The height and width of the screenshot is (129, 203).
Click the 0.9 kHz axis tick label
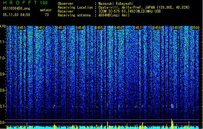pos(3,74)
